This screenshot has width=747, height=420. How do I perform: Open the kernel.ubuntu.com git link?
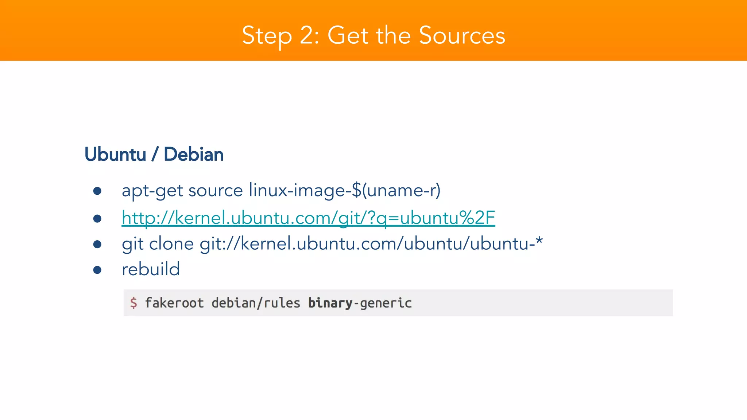(x=308, y=218)
